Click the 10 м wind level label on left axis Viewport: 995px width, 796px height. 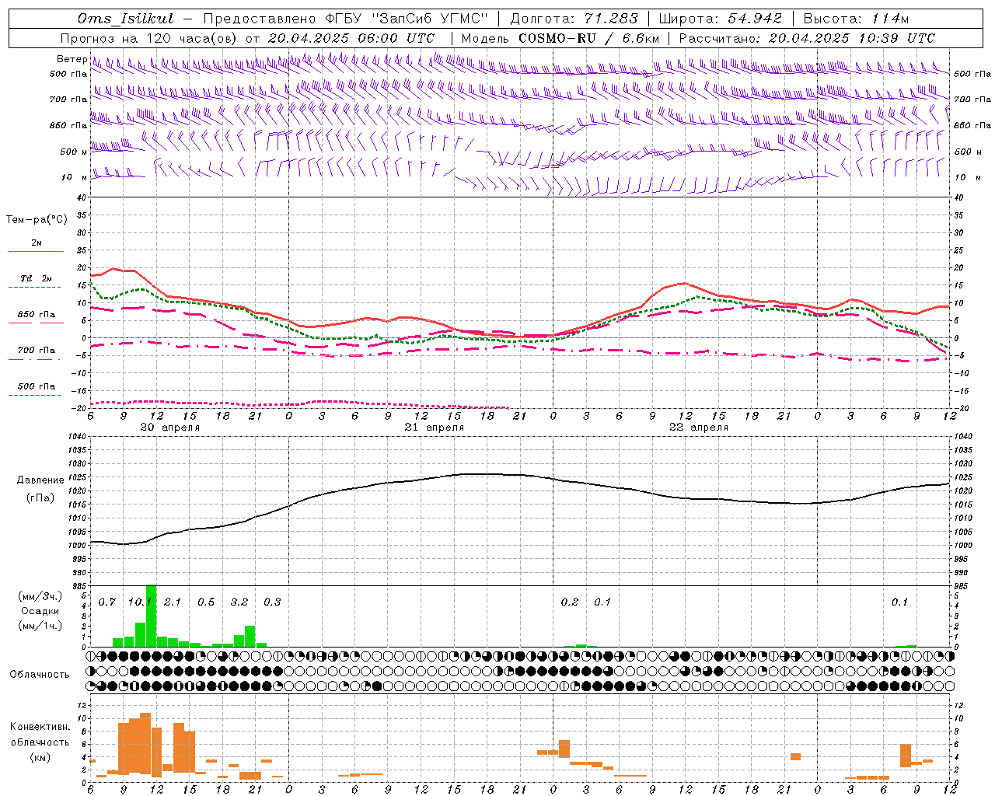(x=74, y=177)
